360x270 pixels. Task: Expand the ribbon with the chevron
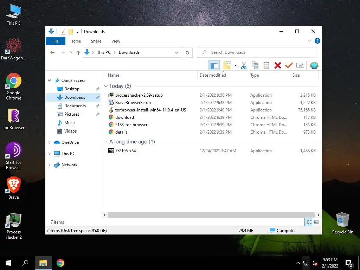(x=309, y=41)
